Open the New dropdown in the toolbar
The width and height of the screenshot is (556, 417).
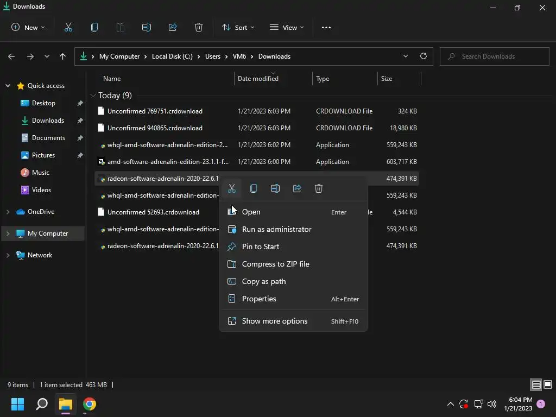pos(28,27)
